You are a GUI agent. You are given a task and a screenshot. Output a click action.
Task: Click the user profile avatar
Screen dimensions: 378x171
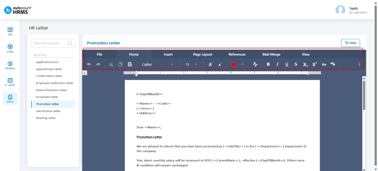[x=340, y=10]
